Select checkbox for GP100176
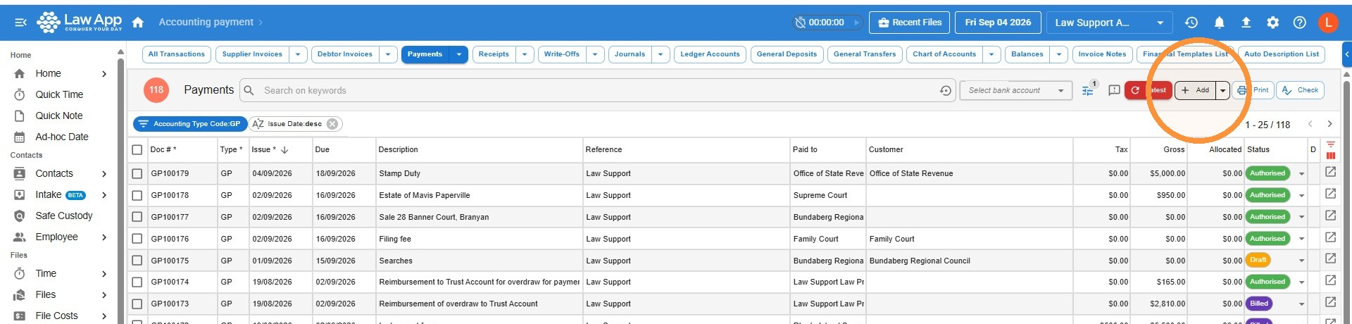This screenshot has width=1352, height=324. [x=137, y=239]
